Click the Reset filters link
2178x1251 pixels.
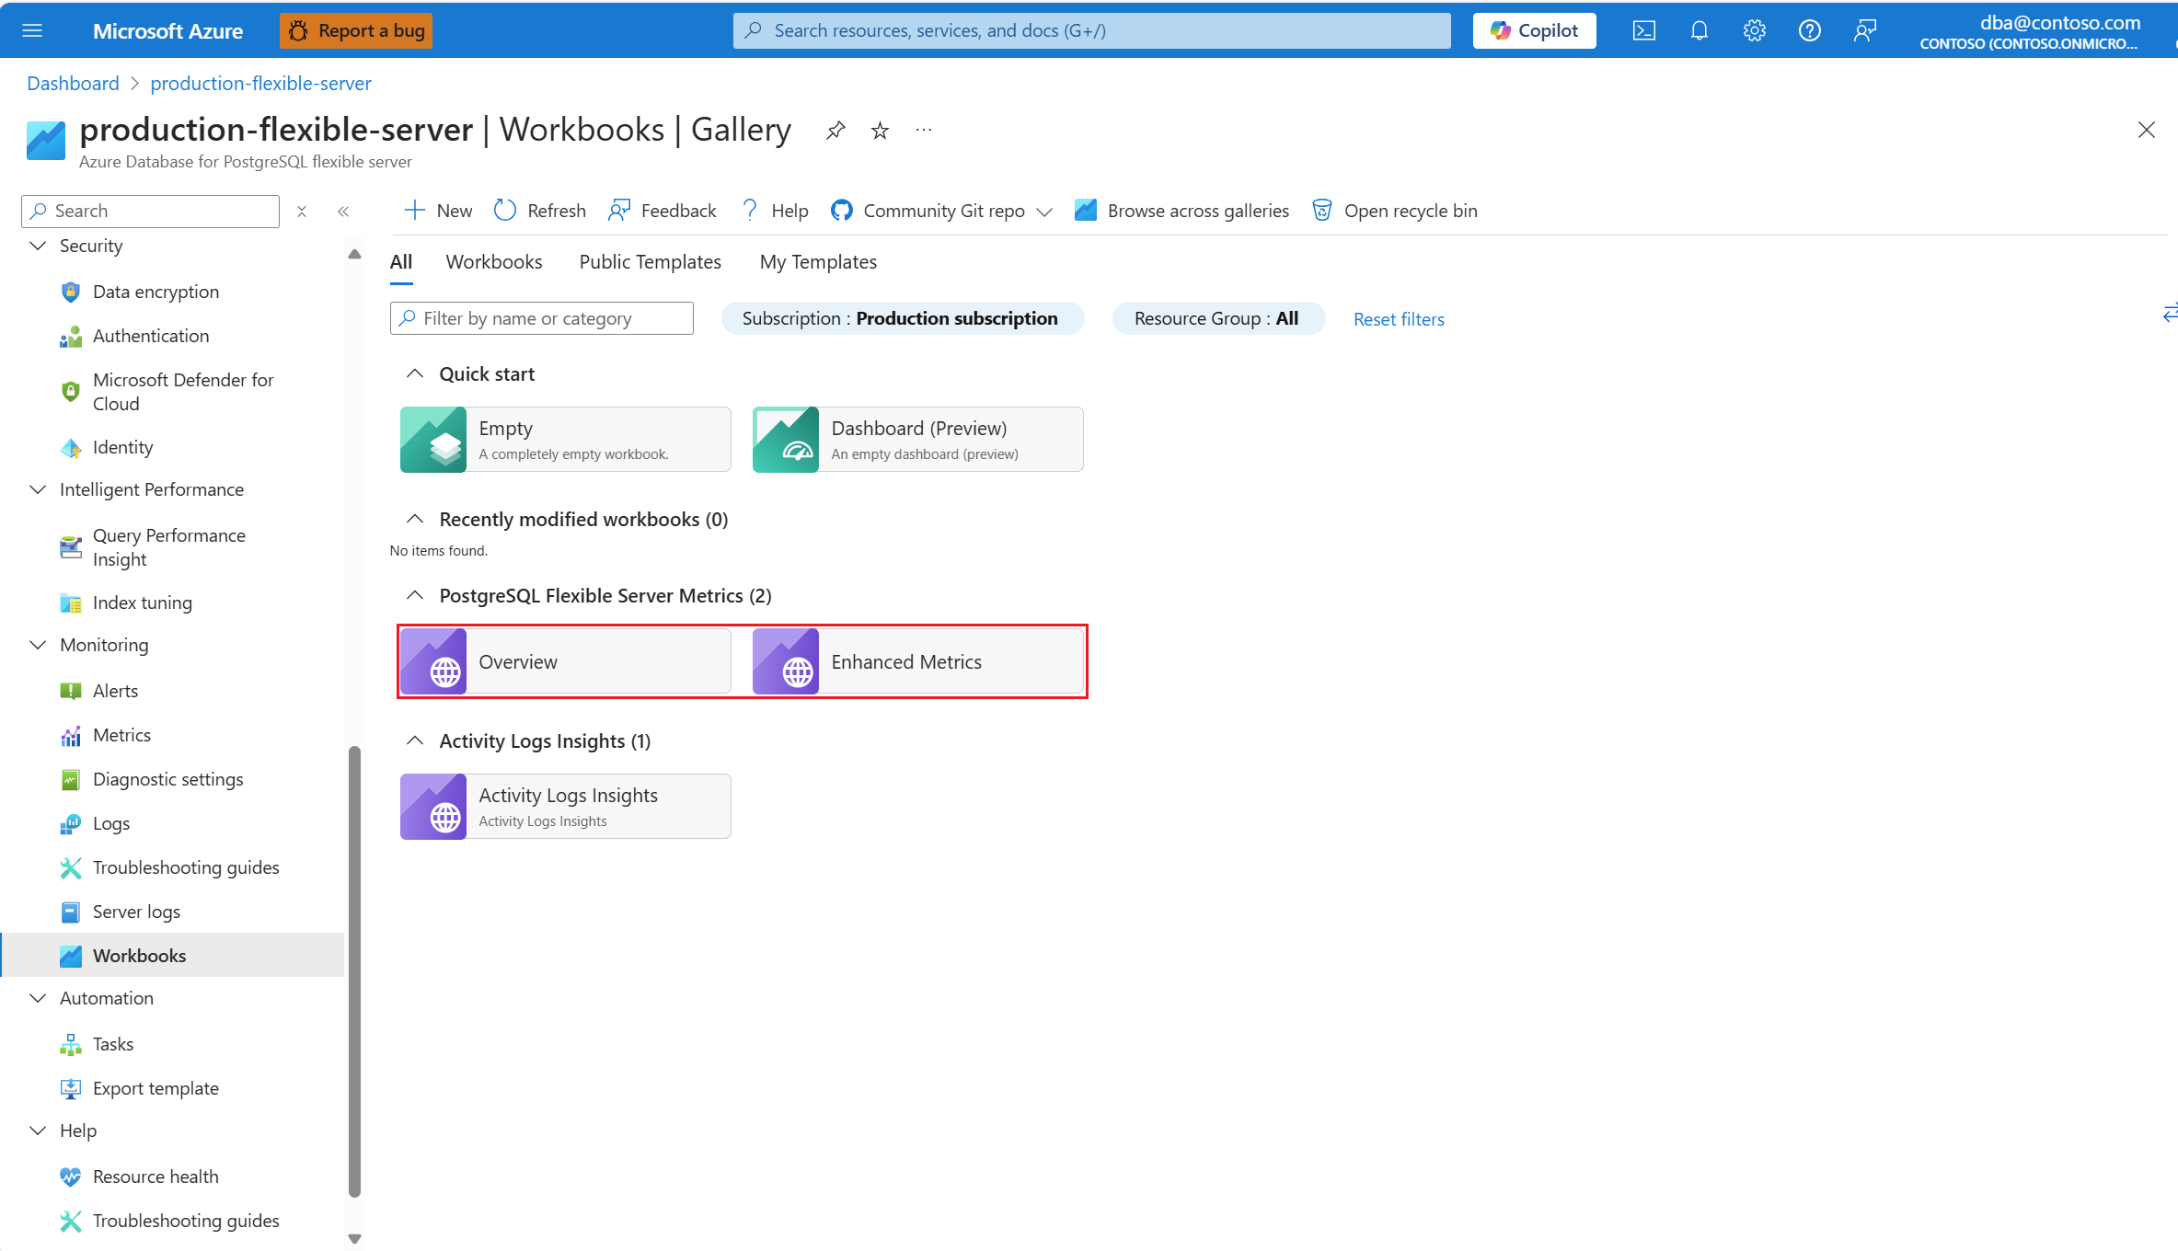coord(1398,319)
